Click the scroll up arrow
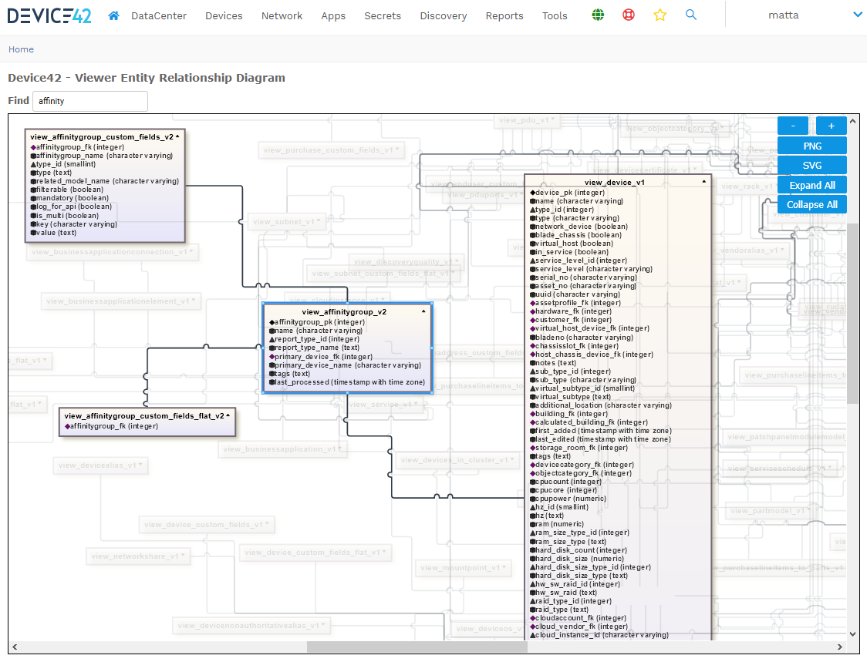 852,121
